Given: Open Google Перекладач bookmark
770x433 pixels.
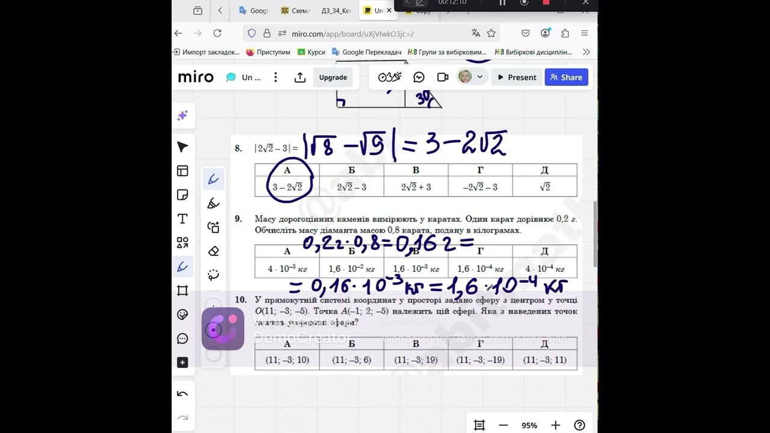Looking at the screenshot, I should point(366,52).
